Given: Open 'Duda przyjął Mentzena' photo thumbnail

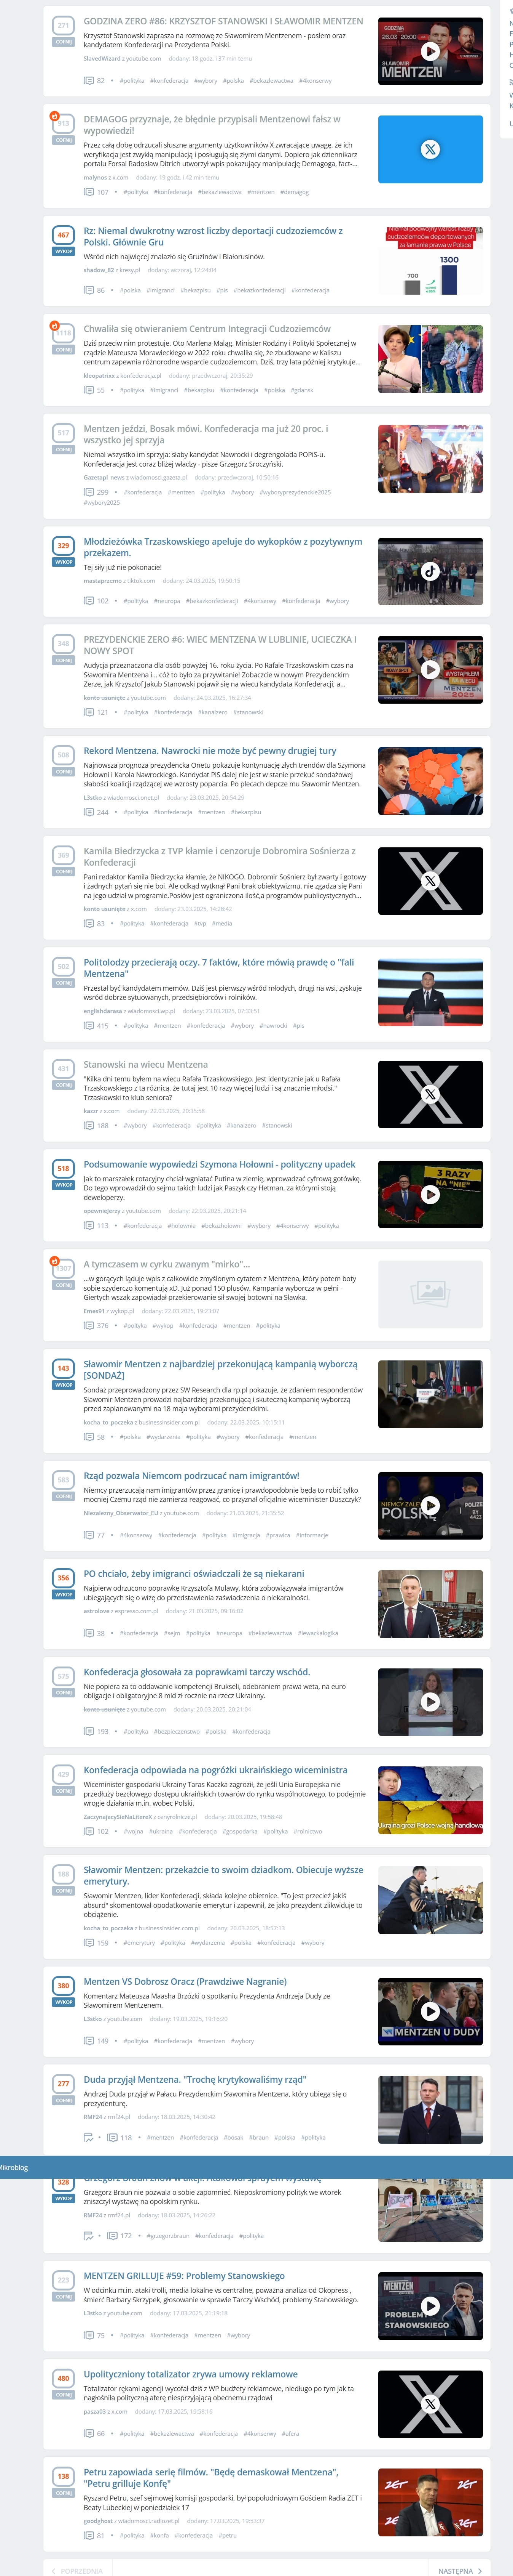Looking at the screenshot, I should click(430, 2109).
